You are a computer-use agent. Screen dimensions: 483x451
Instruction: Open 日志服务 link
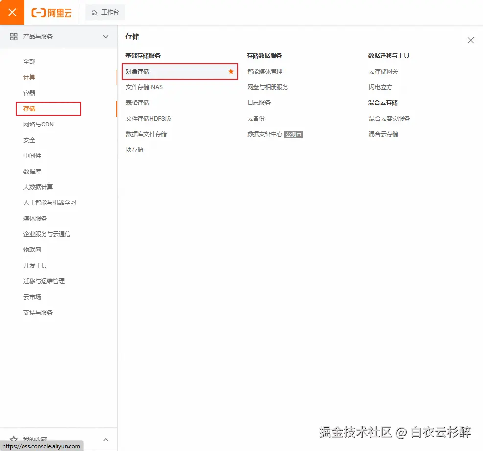[x=259, y=103]
